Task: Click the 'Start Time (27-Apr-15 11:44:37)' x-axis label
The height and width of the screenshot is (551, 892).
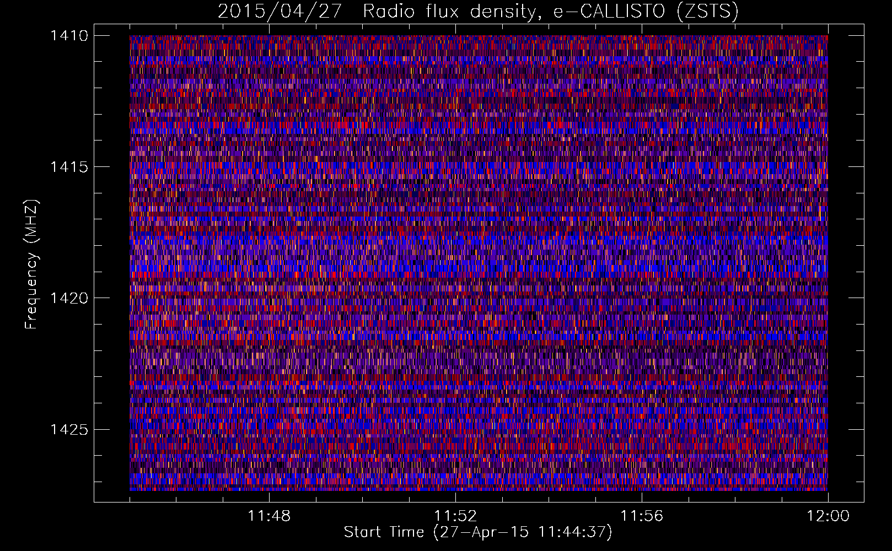Action: tap(478, 532)
